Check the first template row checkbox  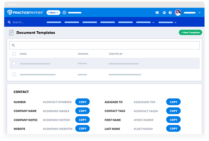(x=14, y=64)
